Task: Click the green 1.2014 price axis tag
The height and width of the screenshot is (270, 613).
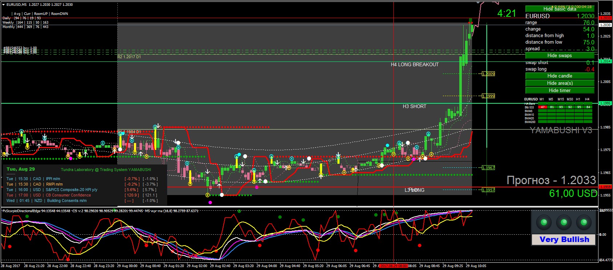Action: 605,61
